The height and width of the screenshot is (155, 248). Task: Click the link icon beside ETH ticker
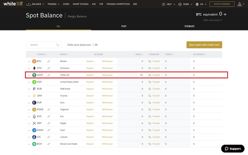(x=49, y=68)
